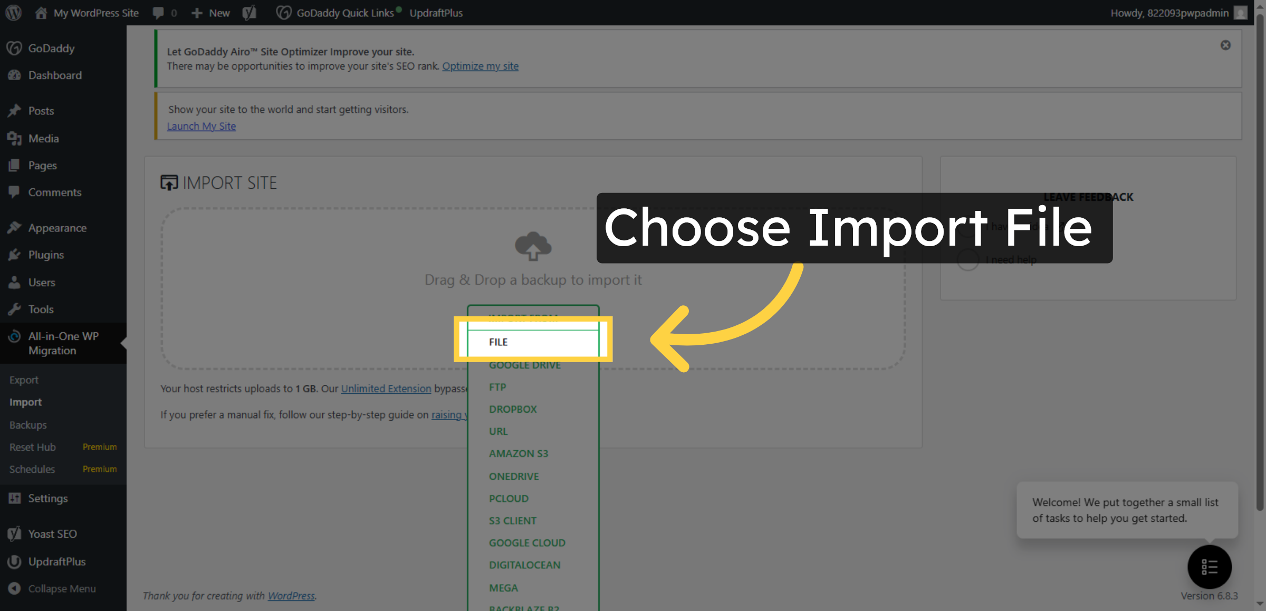Follow the 'Unlimited Extension' link

click(386, 389)
